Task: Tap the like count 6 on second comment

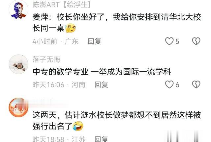Action: [x=177, y=85]
